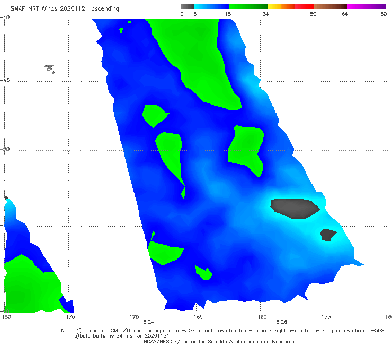Pick the magenta-purple segment of the color bar
This screenshot has height=345, width=392.
tap(367, 6)
